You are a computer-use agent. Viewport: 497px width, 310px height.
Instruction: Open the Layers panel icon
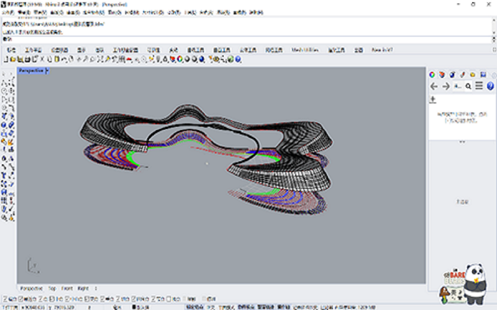442,74
